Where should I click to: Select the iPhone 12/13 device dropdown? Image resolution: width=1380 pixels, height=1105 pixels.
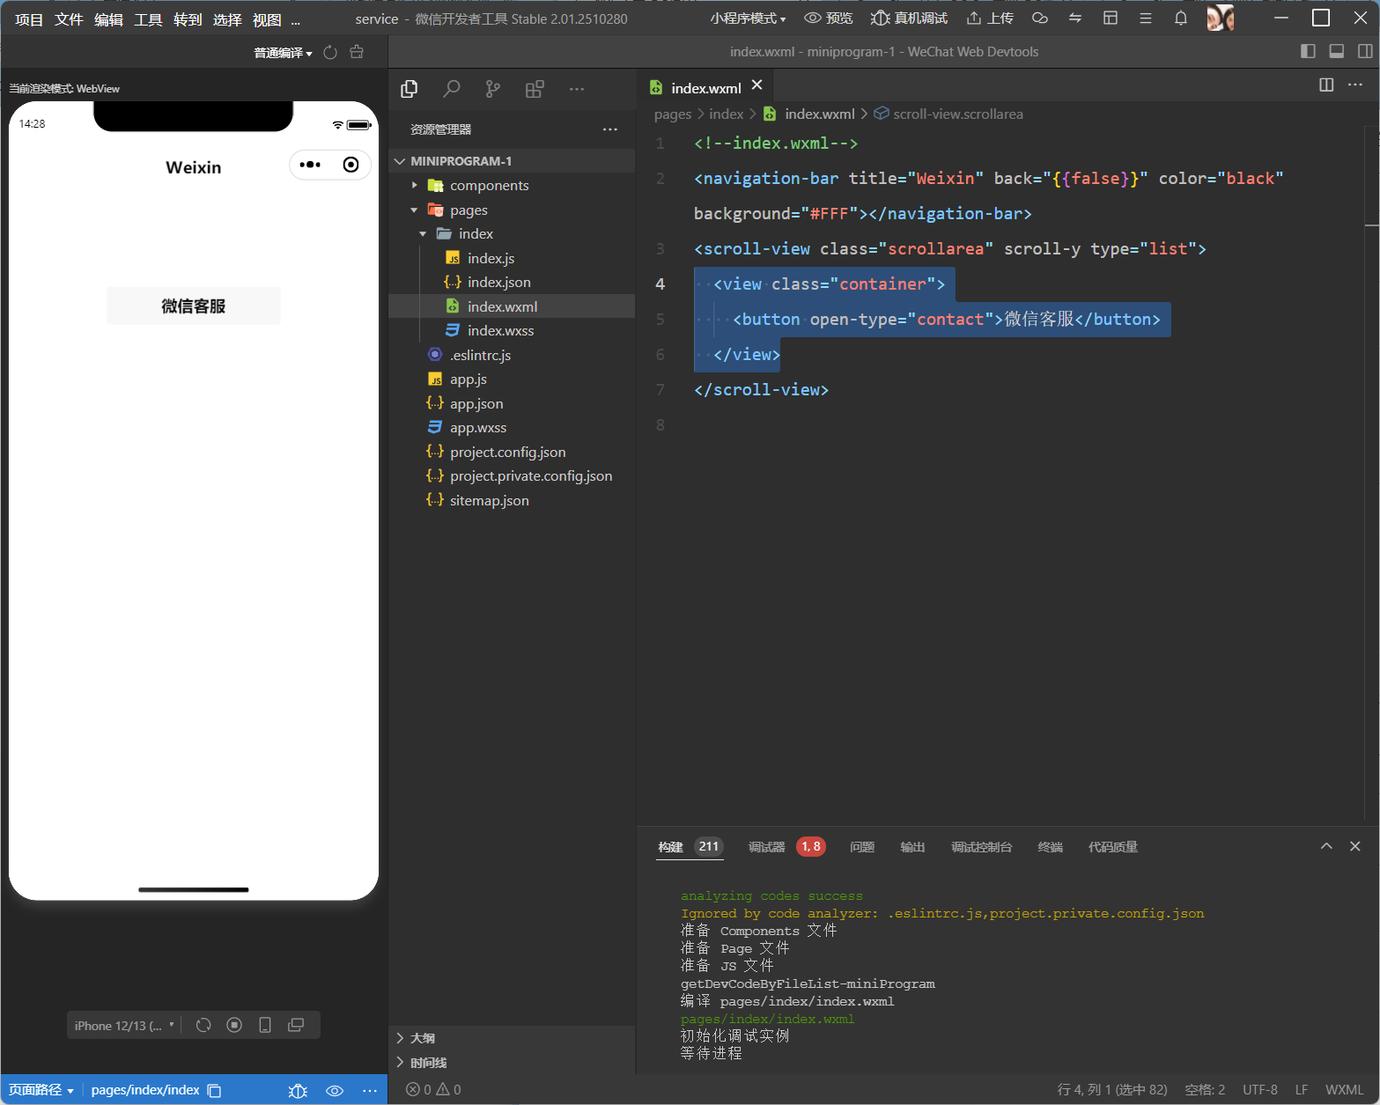123,1026
